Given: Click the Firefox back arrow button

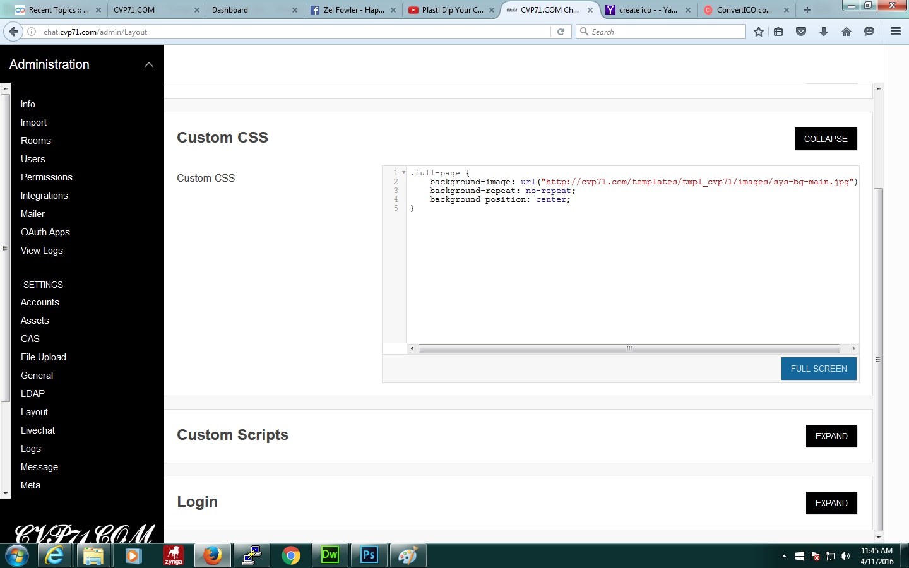Looking at the screenshot, I should (13, 32).
